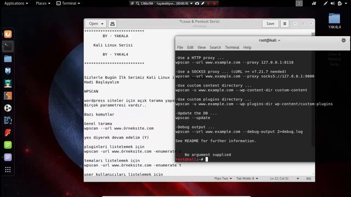Pause the screen recording
Image resolution: width=351 pixels, height=197 pixels.
tap(208, 3)
